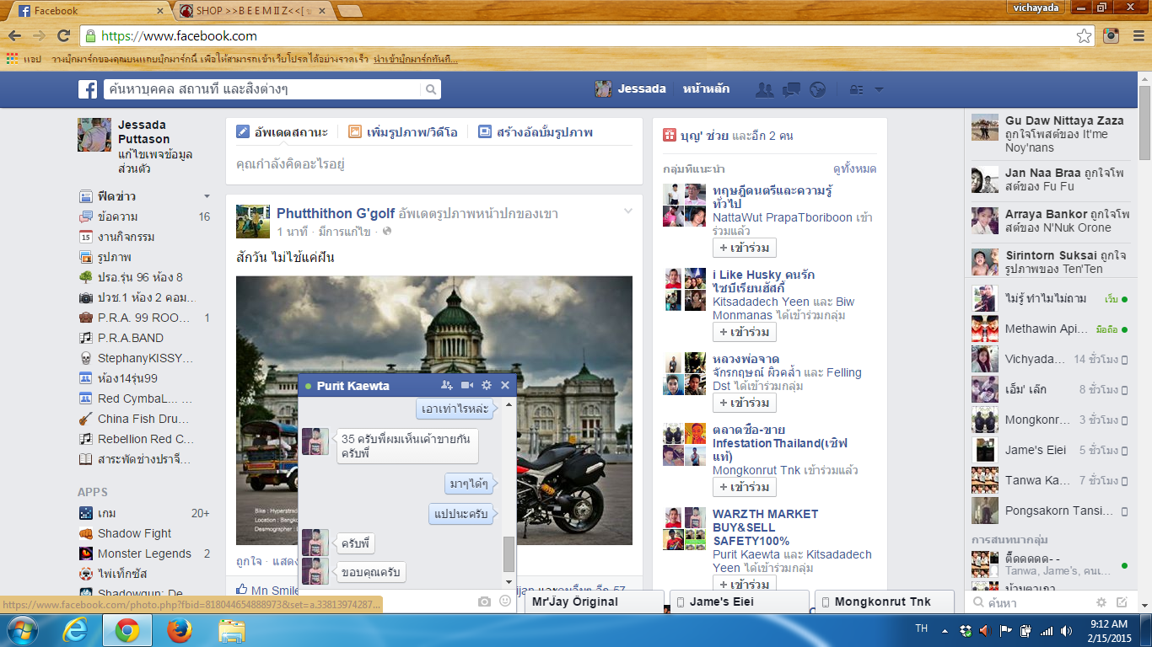Image resolution: width=1152 pixels, height=647 pixels.
Task: Open chat with Methawin Api in sidebar
Action: (x=1050, y=329)
